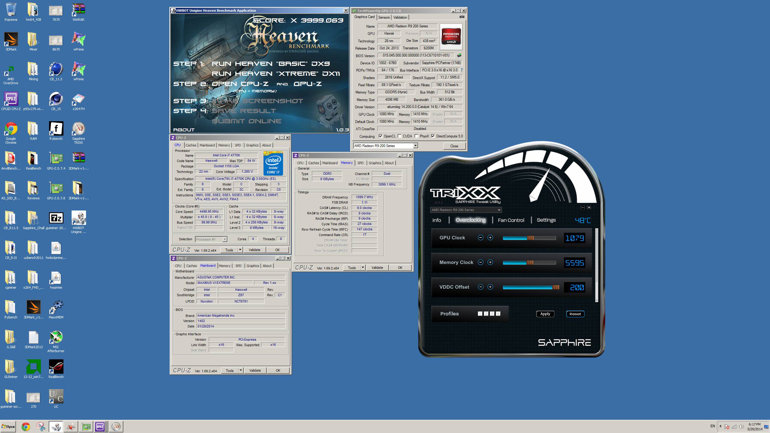Open the RealBench ROG desktop icon
This screenshot has width=770, height=433.
pos(56,369)
